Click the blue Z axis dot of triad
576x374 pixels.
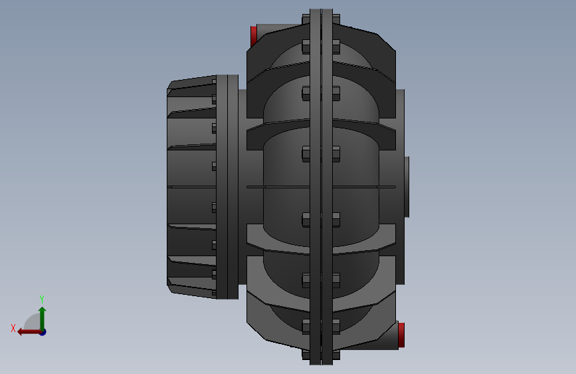tap(43, 332)
